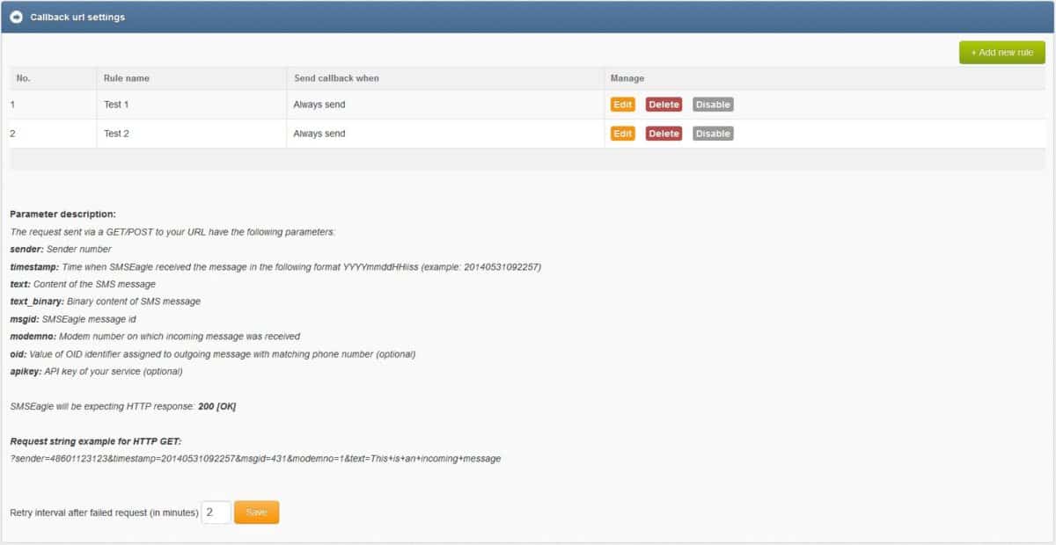Image resolution: width=1056 pixels, height=545 pixels.
Task: Edit the Test 1 rule
Action: [x=623, y=105]
